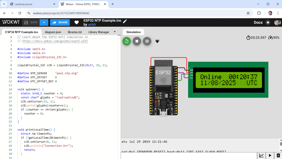The width and height of the screenshot is (282, 159).
Task: Click the SAVE button
Action: coord(31,22)
